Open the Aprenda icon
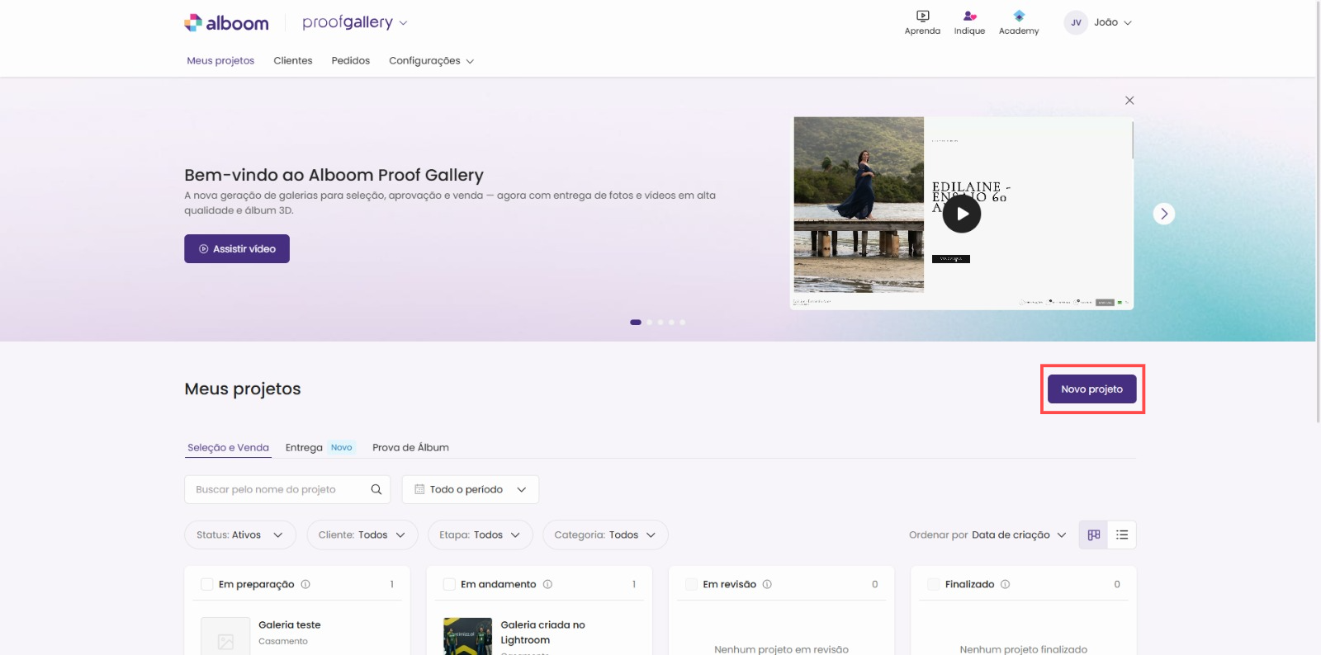This screenshot has height=655, width=1321. (922, 23)
